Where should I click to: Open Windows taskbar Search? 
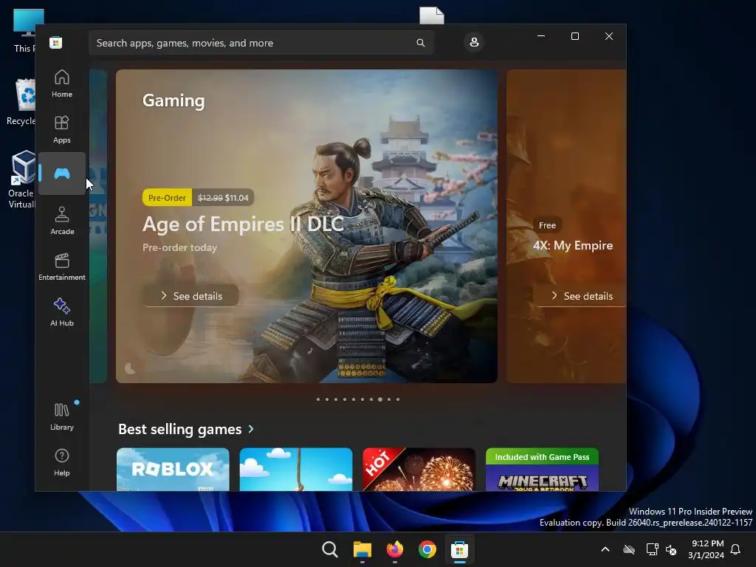tap(330, 549)
